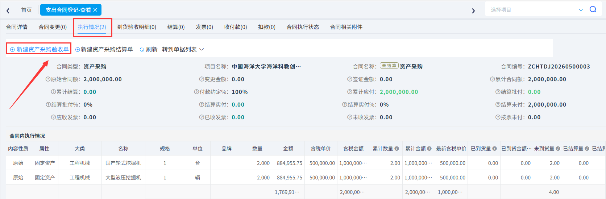
Task: Click the right arrow navigation icon
Action: (473, 11)
